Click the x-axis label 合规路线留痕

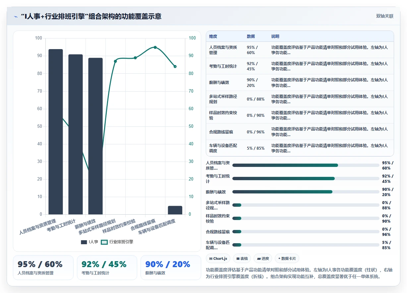click(x=143, y=224)
